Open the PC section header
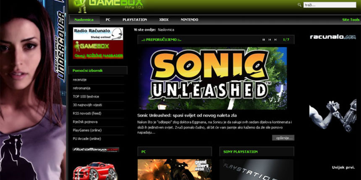Screen dimensions: 361x180 175,152
